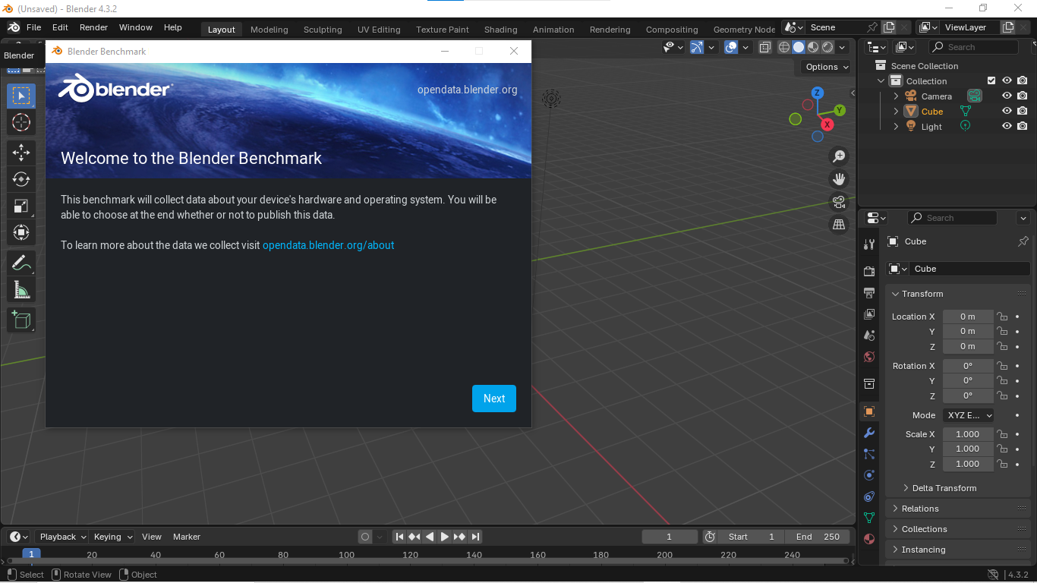
Task: Select the Measure tool
Action: 21,290
